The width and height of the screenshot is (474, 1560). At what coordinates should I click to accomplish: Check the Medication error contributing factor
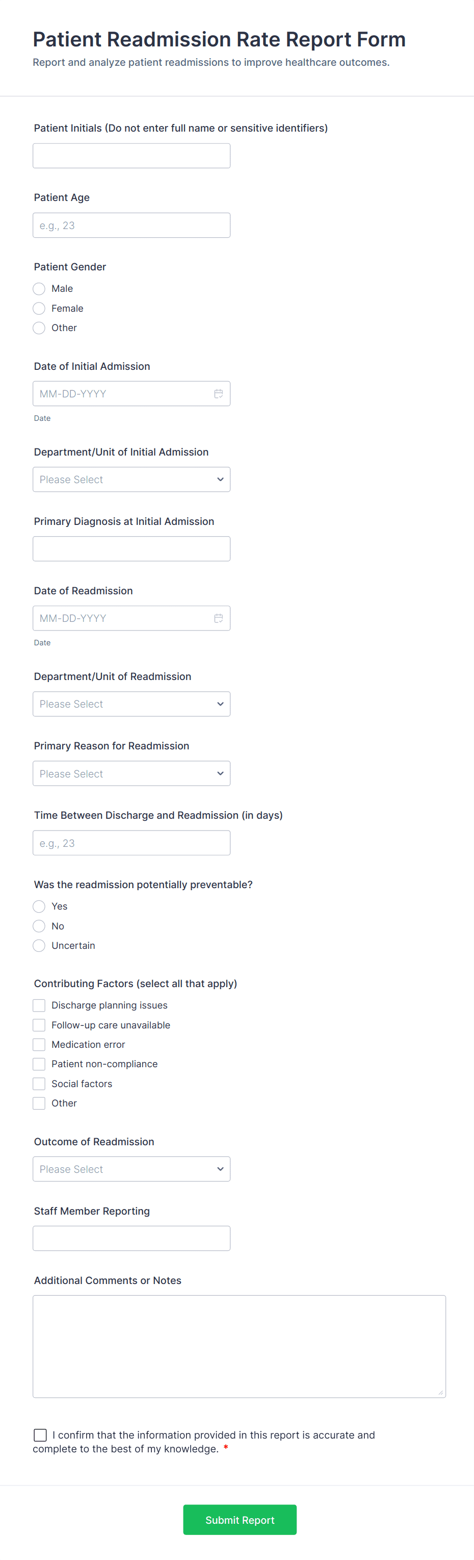click(39, 1045)
